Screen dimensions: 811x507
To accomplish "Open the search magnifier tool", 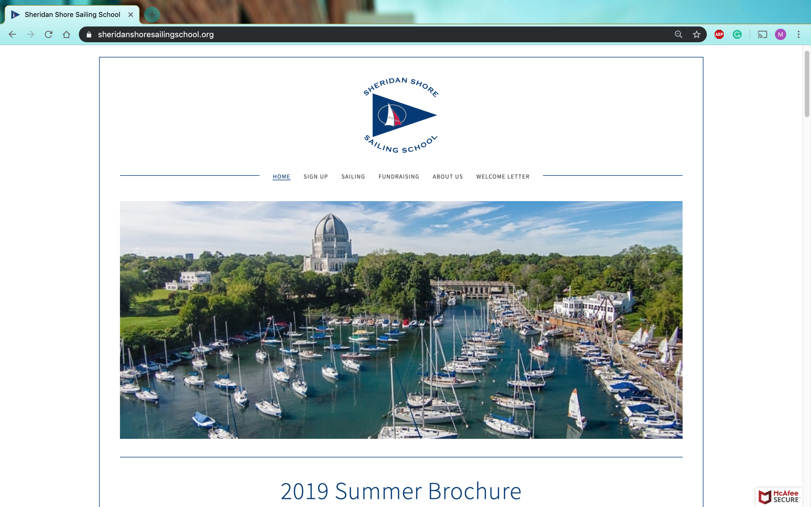I will click(x=678, y=34).
